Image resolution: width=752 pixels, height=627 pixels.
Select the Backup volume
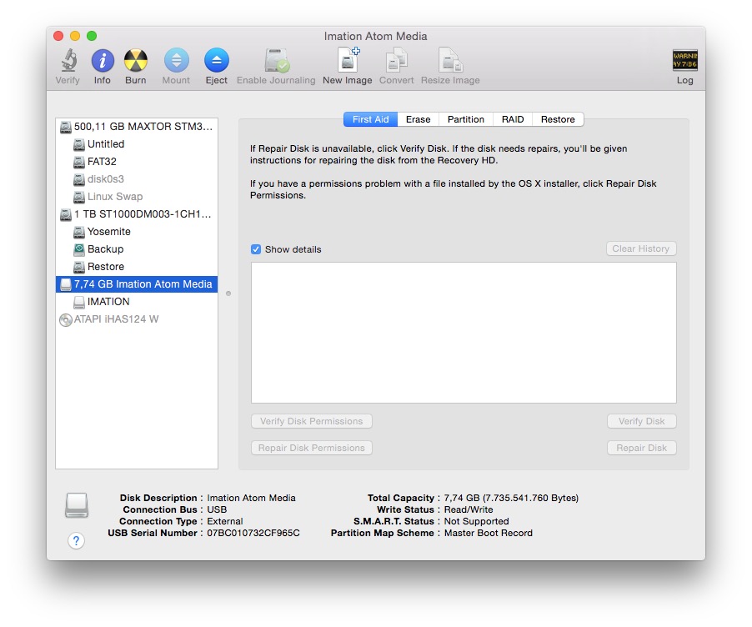point(137,249)
